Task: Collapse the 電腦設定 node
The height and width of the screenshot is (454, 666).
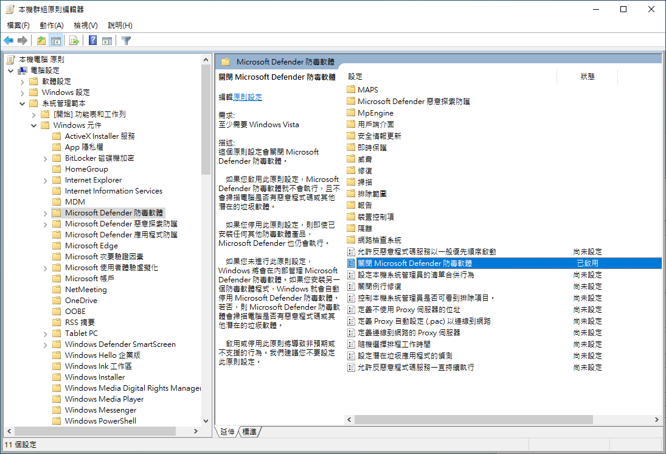Action: (x=10, y=71)
